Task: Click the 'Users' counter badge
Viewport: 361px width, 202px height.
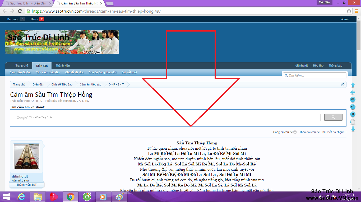Action: point(37,19)
